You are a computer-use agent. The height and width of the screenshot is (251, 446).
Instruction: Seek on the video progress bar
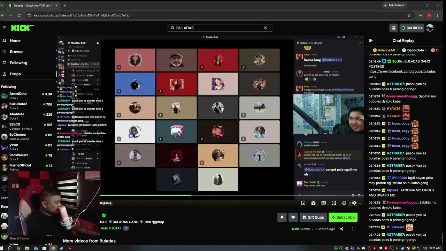click(x=232, y=196)
